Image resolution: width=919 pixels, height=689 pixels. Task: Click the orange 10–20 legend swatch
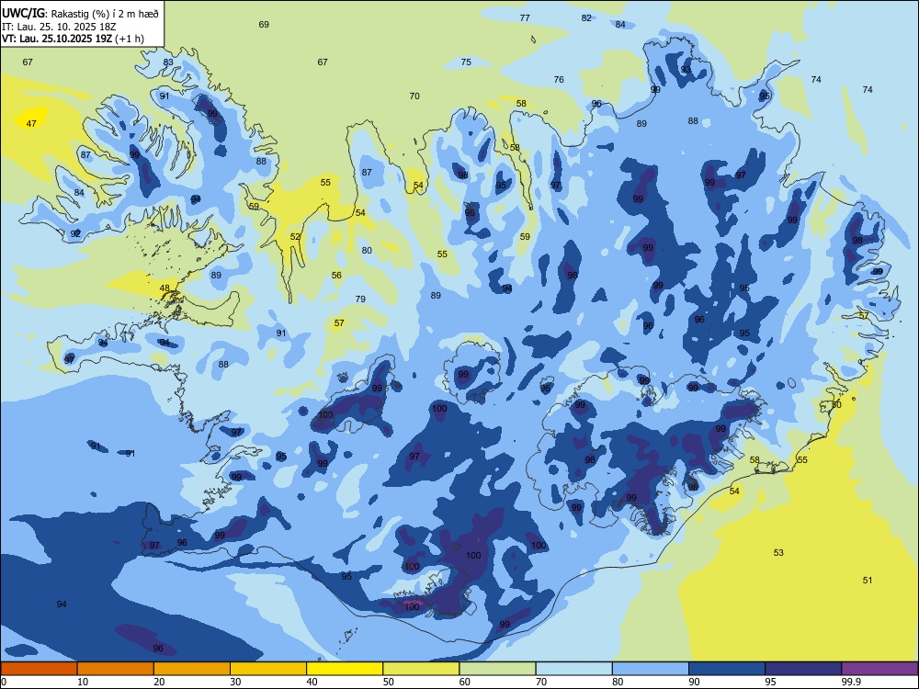[x=116, y=669]
